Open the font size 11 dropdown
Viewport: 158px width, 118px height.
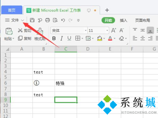pyautogui.click(x=107, y=31)
